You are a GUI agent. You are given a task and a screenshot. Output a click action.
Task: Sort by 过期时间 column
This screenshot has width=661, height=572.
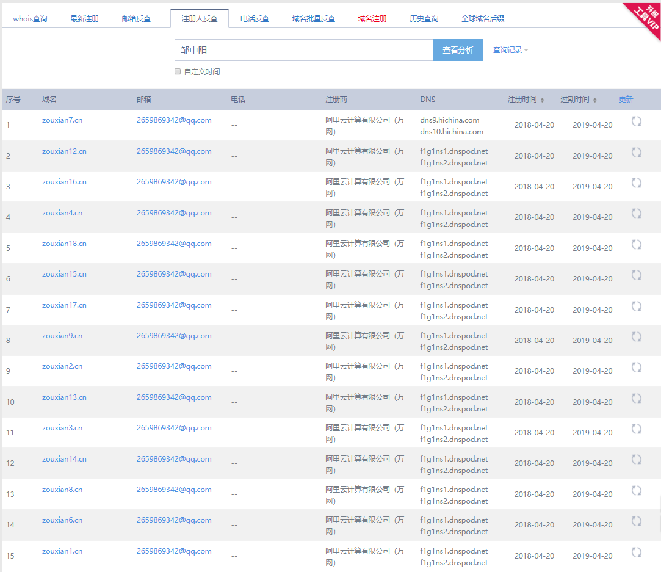[x=579, y=100]
